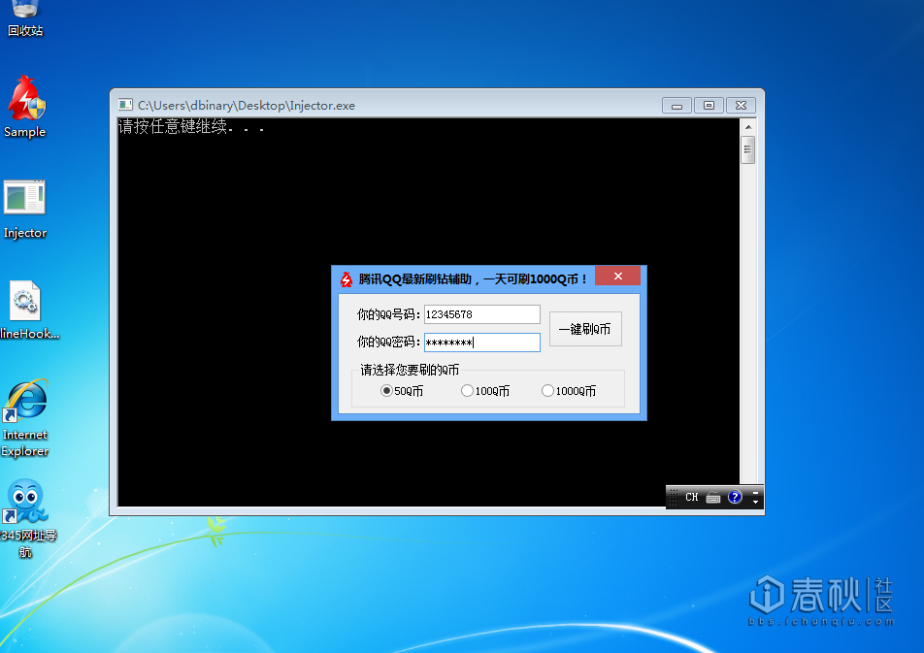Screen dimensions: 924x653
Task: Select the Injector desktop icon
Action: point(25,210)
